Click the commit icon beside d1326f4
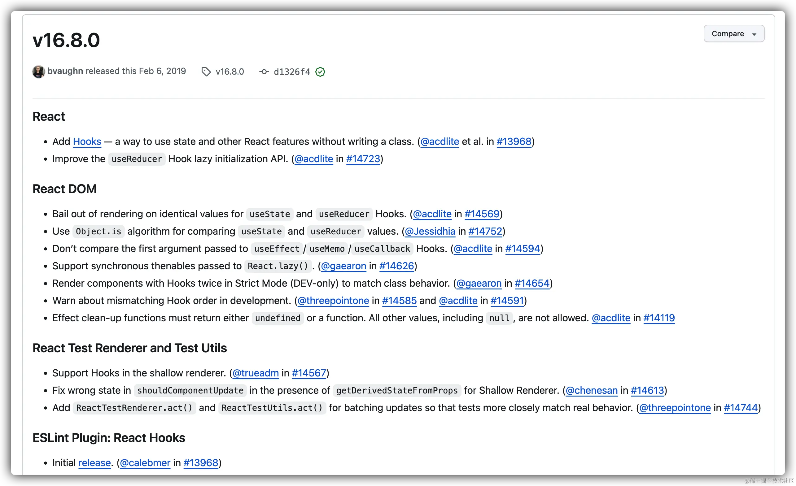Viewport: 796px width, 486px height. pos(264,72)
